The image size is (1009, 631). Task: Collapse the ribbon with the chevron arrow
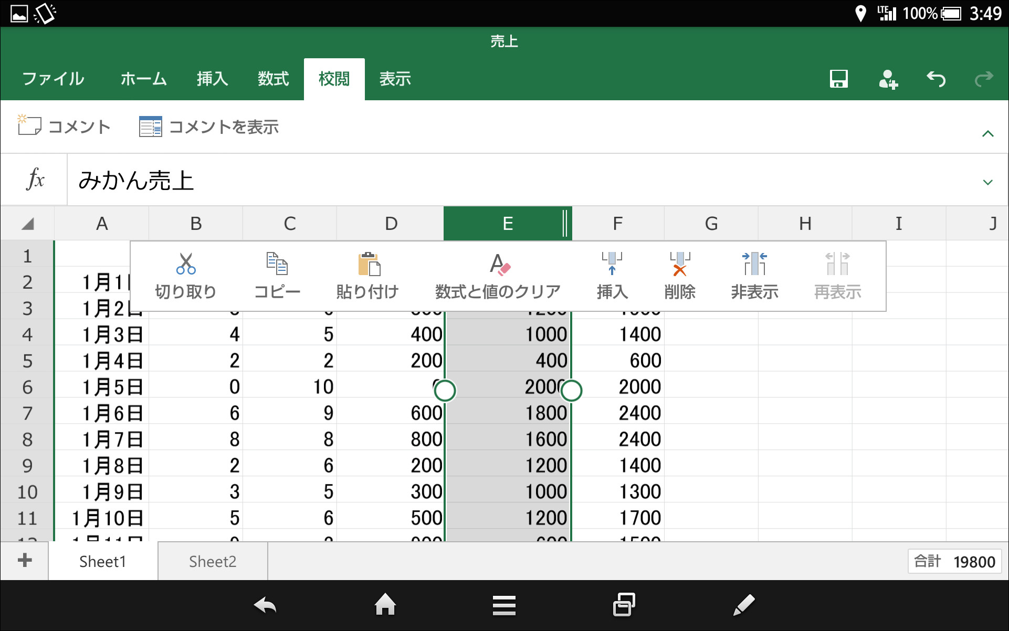click(x=988, y=133)
